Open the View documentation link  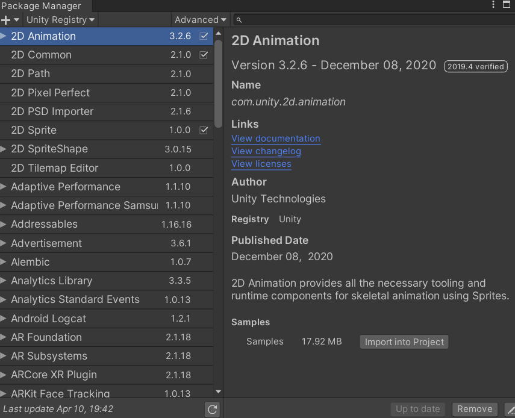[275, 139]
